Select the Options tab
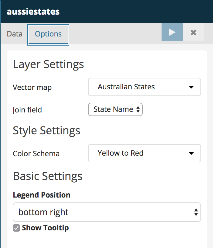Screen dimensions: 215x248 pos(48,34)
